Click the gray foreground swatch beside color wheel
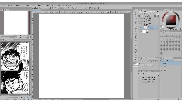 click(161, 26)
